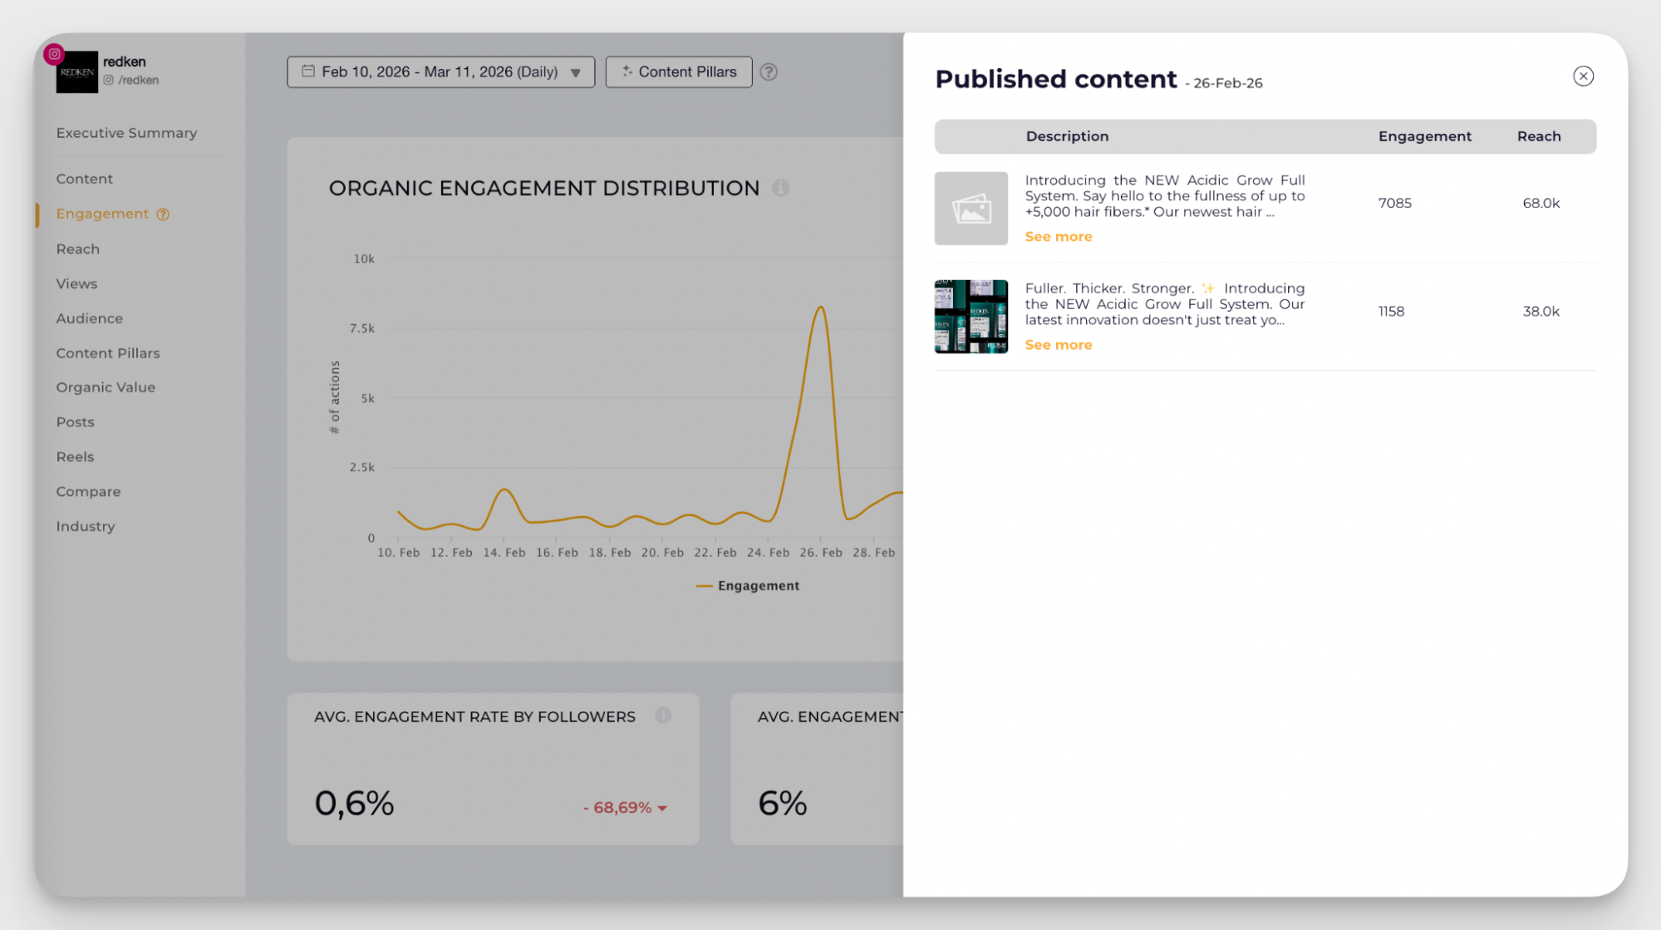Click info icon beside Organic Engagement Distribution
Viewport: 1661px width, 930px height.
coord(780,188)
